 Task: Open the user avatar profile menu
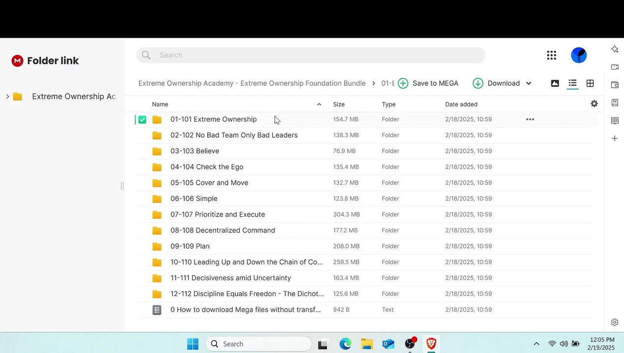click(579, 55)
